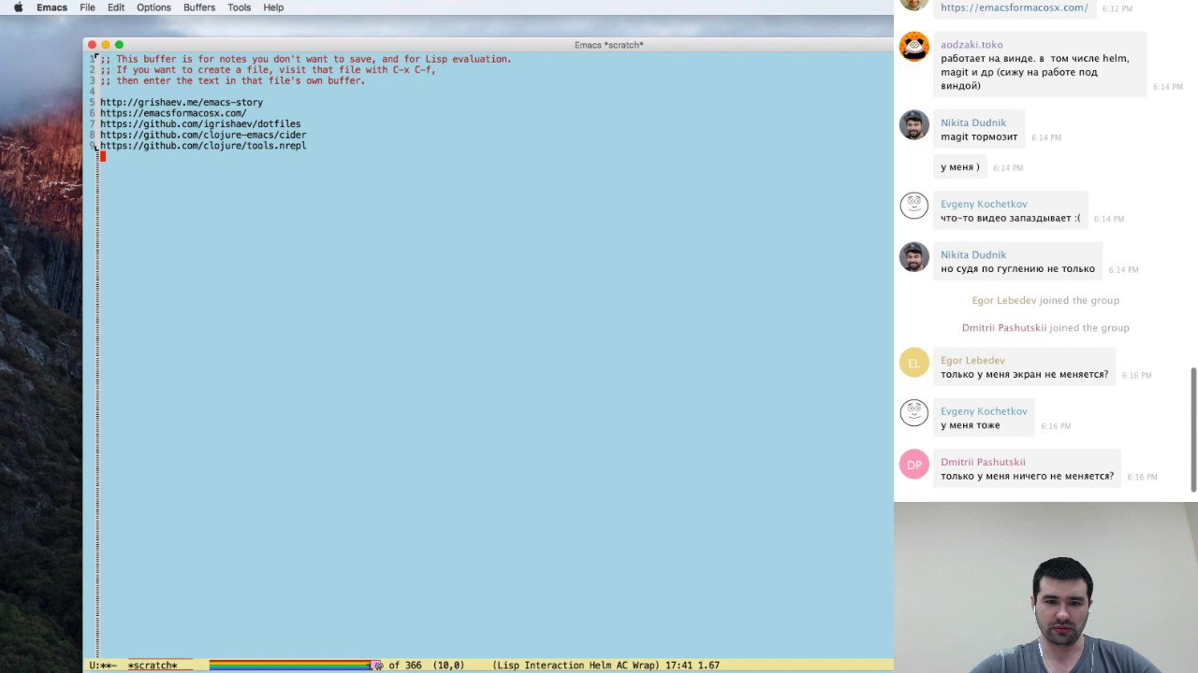Click the grishaev.me/emacs-story URL line

click(x=182, y=103)
